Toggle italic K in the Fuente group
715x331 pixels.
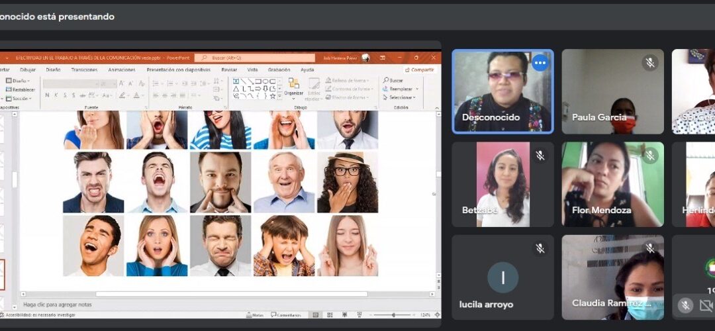56,95
